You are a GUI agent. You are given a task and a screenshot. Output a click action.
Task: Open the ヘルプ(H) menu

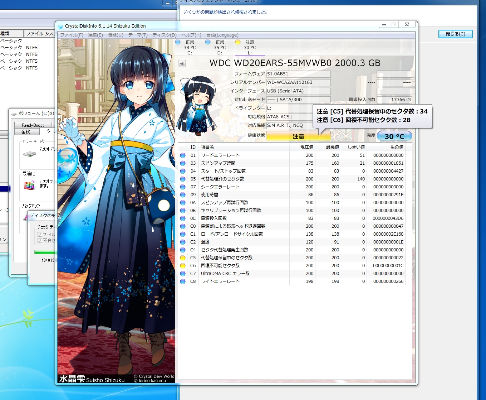(191, 35)
